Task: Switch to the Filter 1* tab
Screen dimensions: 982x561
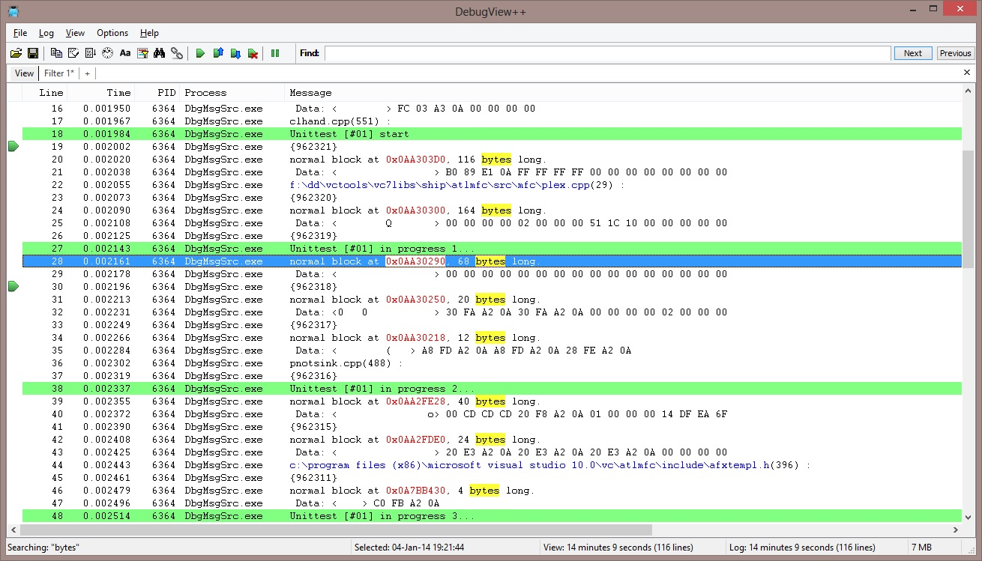Action: [59, 73]
